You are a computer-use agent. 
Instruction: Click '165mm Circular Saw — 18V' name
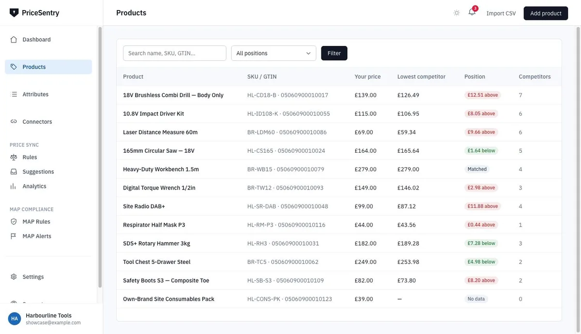(159, 151)
